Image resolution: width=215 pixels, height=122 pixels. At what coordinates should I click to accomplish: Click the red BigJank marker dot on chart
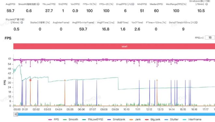coord(30,80)
